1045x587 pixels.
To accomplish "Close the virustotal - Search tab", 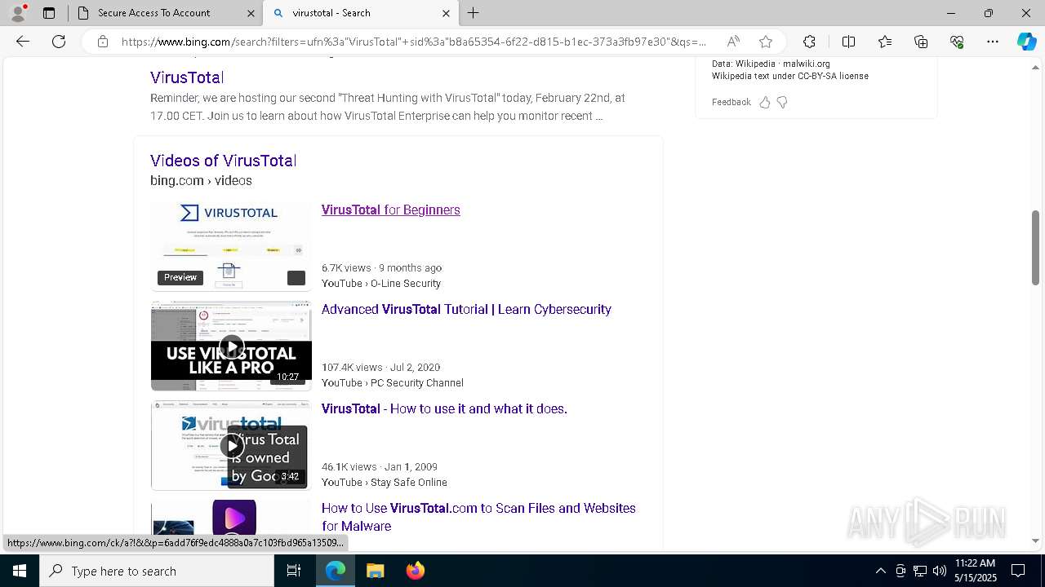I will pyautogui.click(x=446, y=13).
